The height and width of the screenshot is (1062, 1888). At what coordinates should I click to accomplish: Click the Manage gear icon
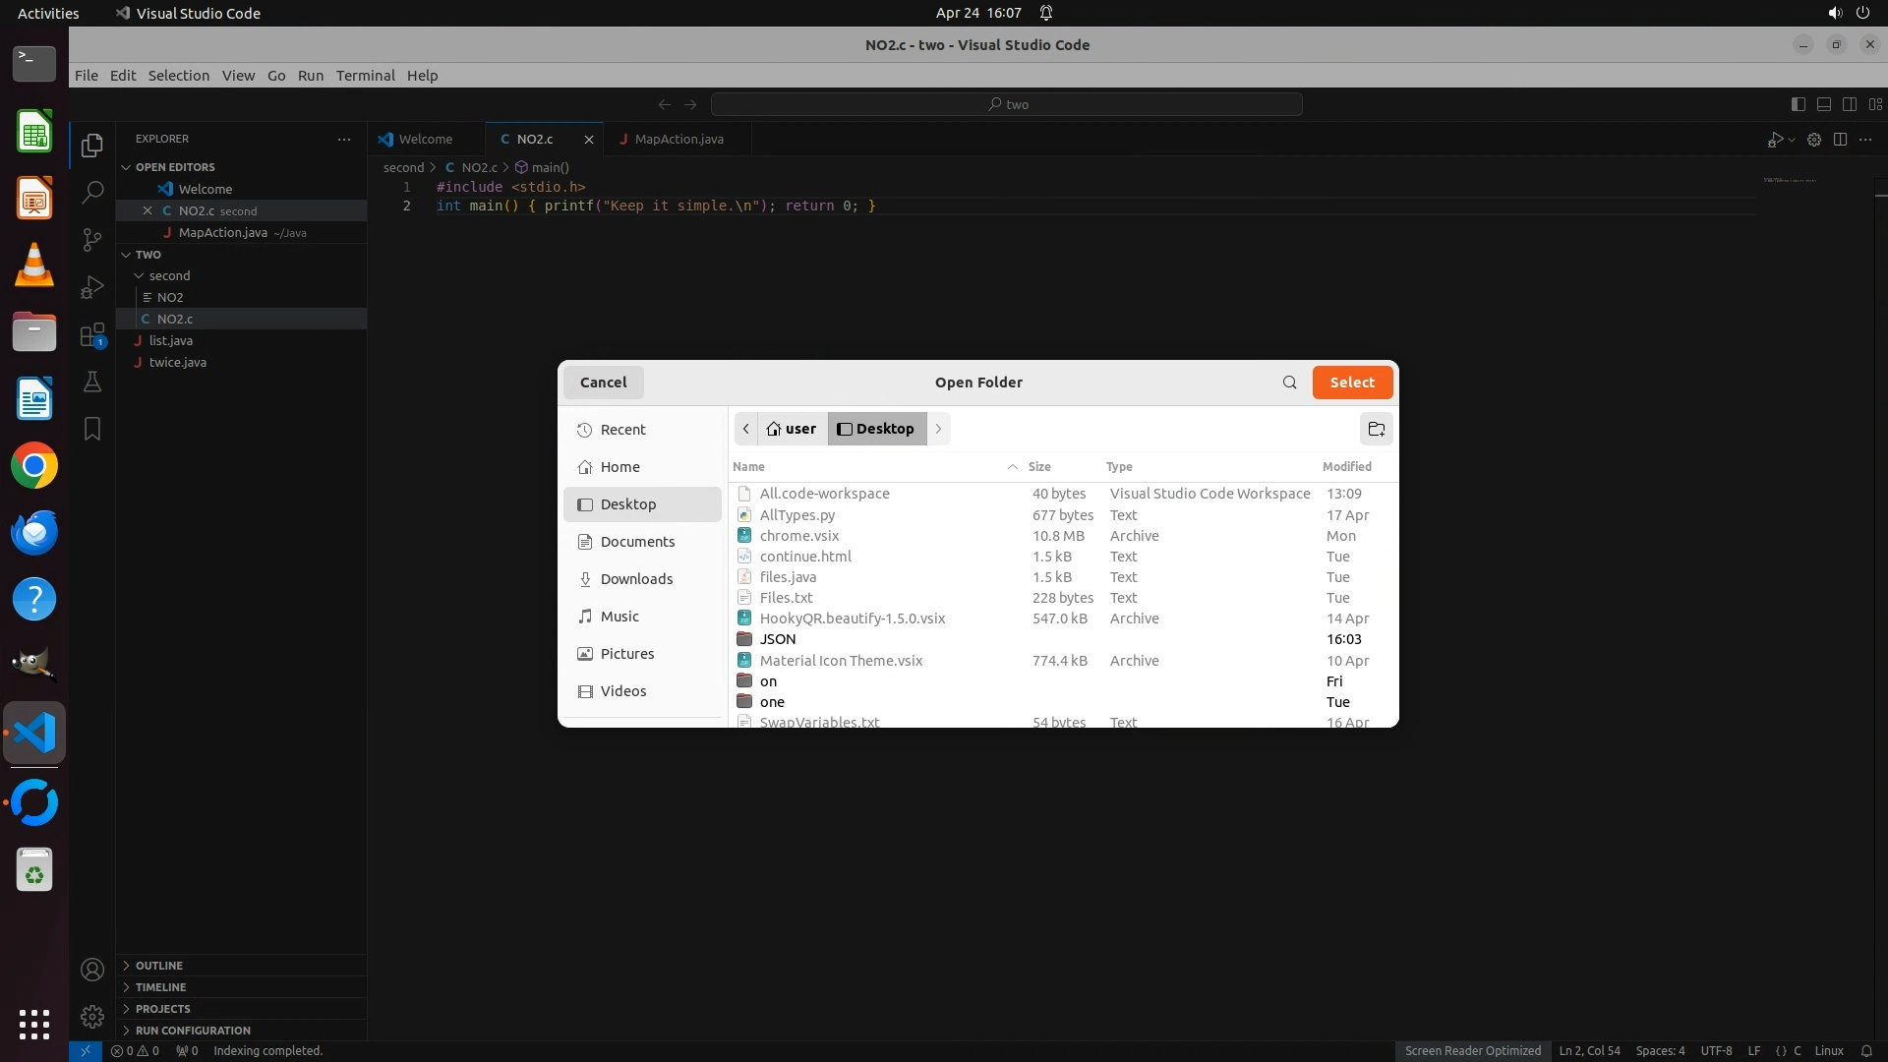(x=92, y=1016)
